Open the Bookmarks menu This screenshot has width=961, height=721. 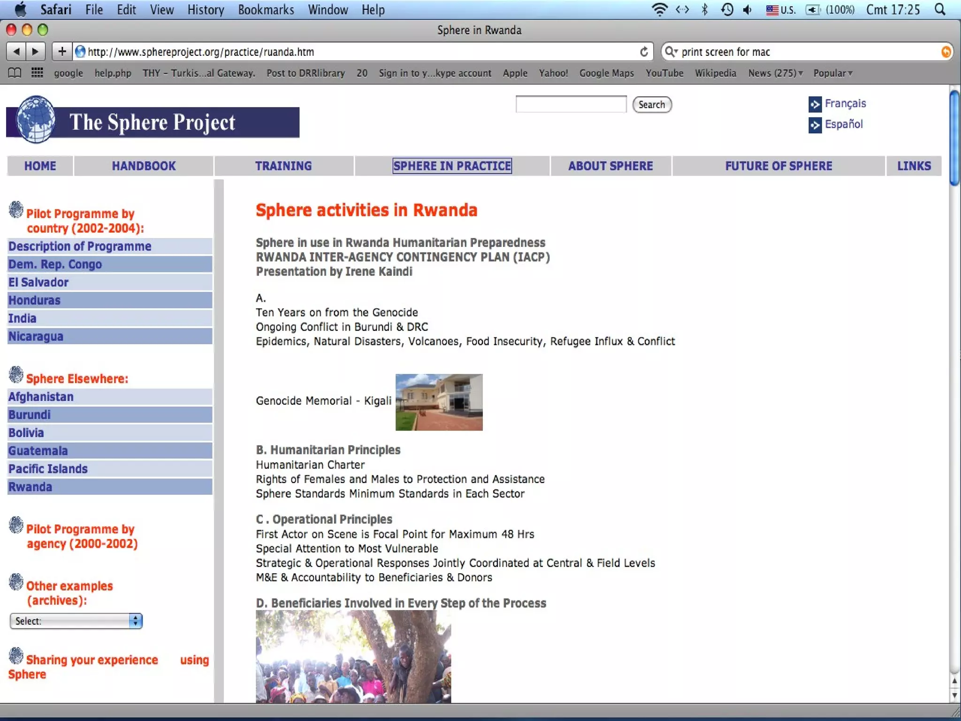[x=266, y=9]
